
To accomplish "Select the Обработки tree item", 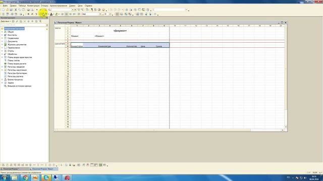I will (x=12, y=54).
